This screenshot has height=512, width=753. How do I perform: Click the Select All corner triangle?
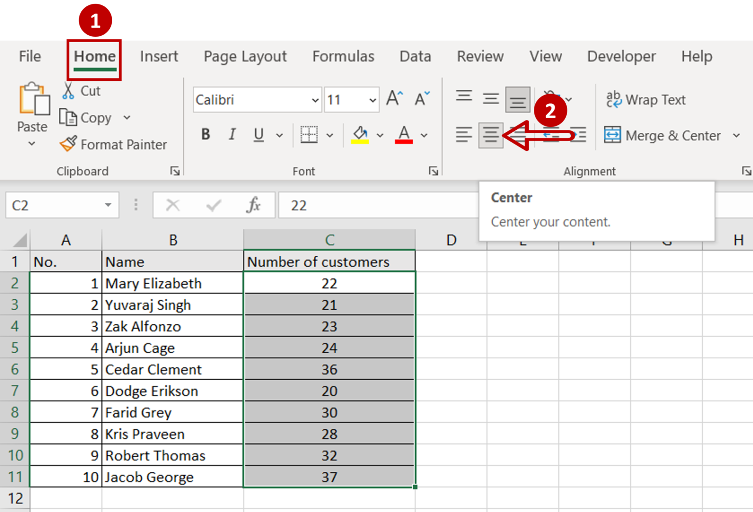[x=20, y=240]
